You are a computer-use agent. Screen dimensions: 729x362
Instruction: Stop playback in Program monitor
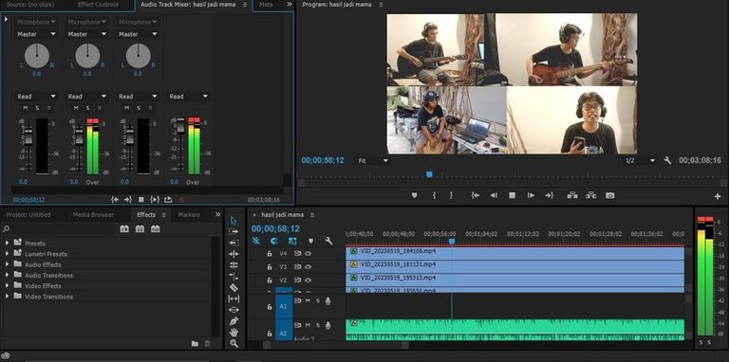(x=512, y=195)
